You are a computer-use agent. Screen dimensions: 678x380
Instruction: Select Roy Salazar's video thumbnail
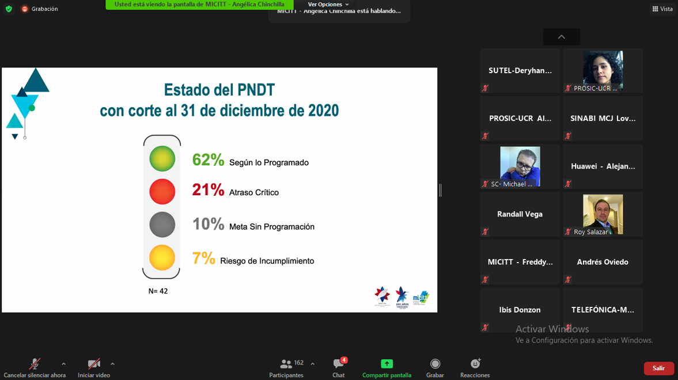(x=603, y=214)
